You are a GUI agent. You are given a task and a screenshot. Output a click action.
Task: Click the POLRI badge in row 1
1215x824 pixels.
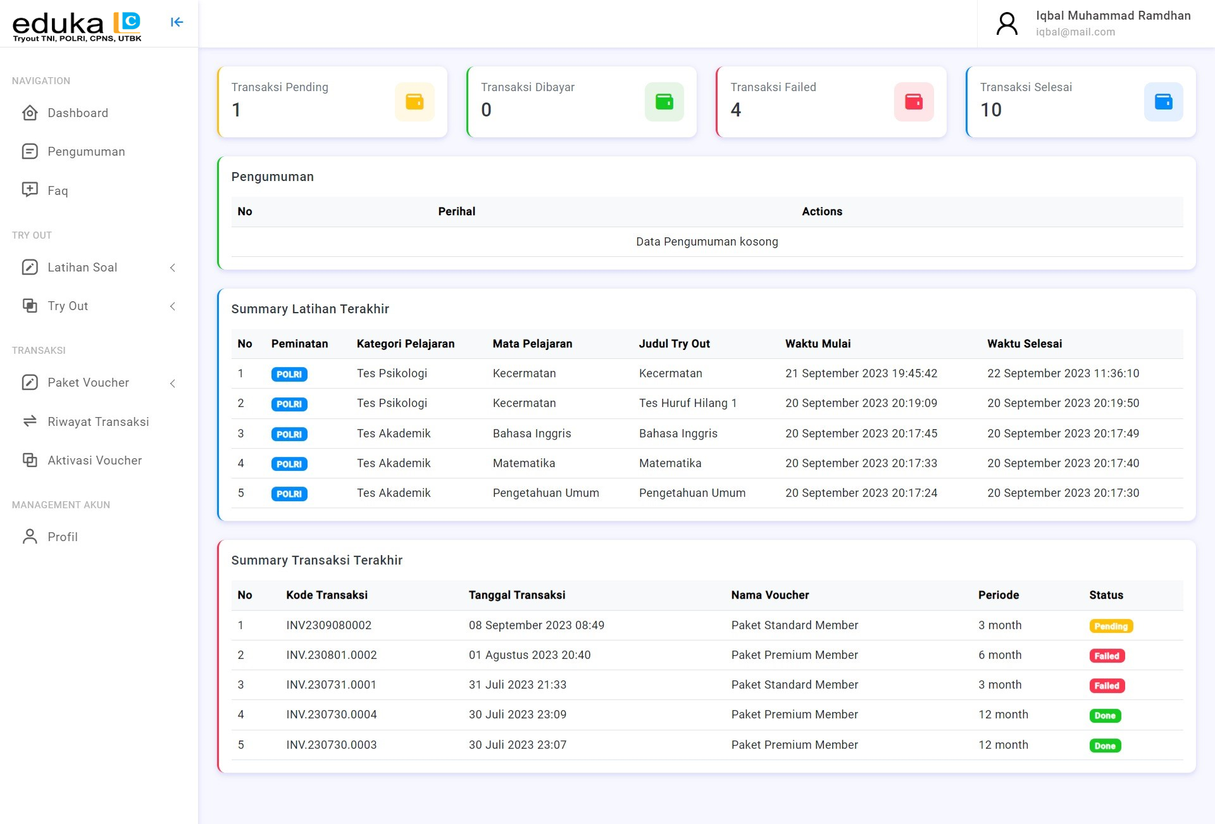(289, 375)
